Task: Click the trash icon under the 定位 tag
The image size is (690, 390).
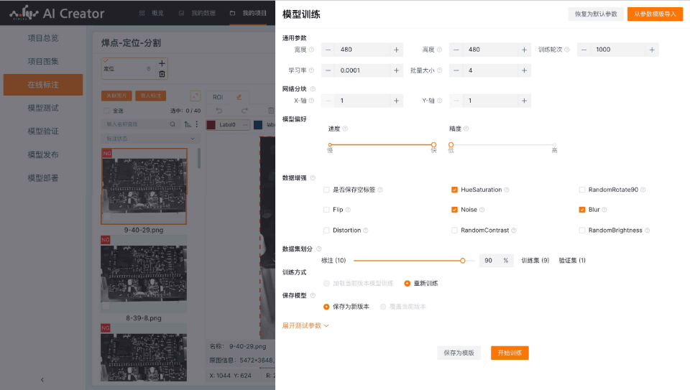Action: (x=162, y=73)
